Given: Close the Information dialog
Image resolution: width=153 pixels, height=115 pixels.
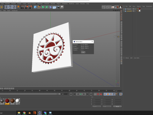Looking at the screenshot, I should (92, 42).
